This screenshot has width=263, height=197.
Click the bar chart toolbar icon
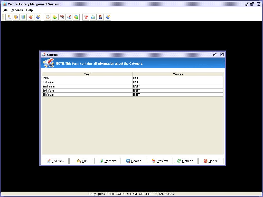pyautogui.click(x=93, y=17)
